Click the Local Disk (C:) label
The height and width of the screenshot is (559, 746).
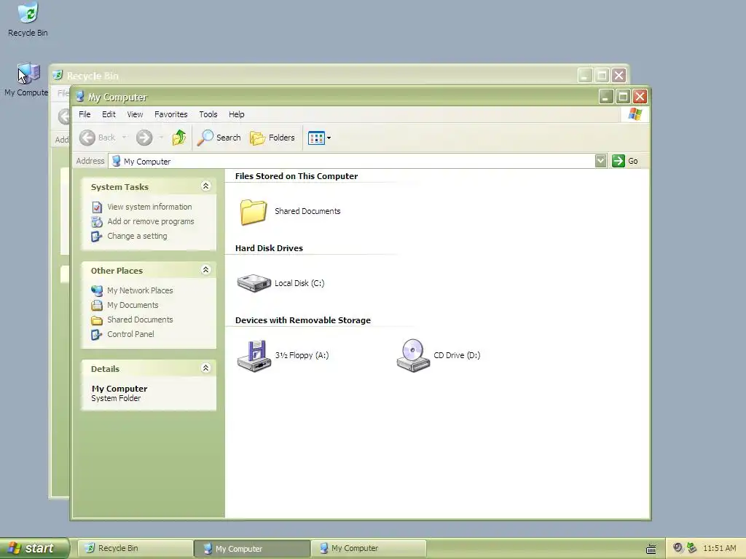point(299,283)
